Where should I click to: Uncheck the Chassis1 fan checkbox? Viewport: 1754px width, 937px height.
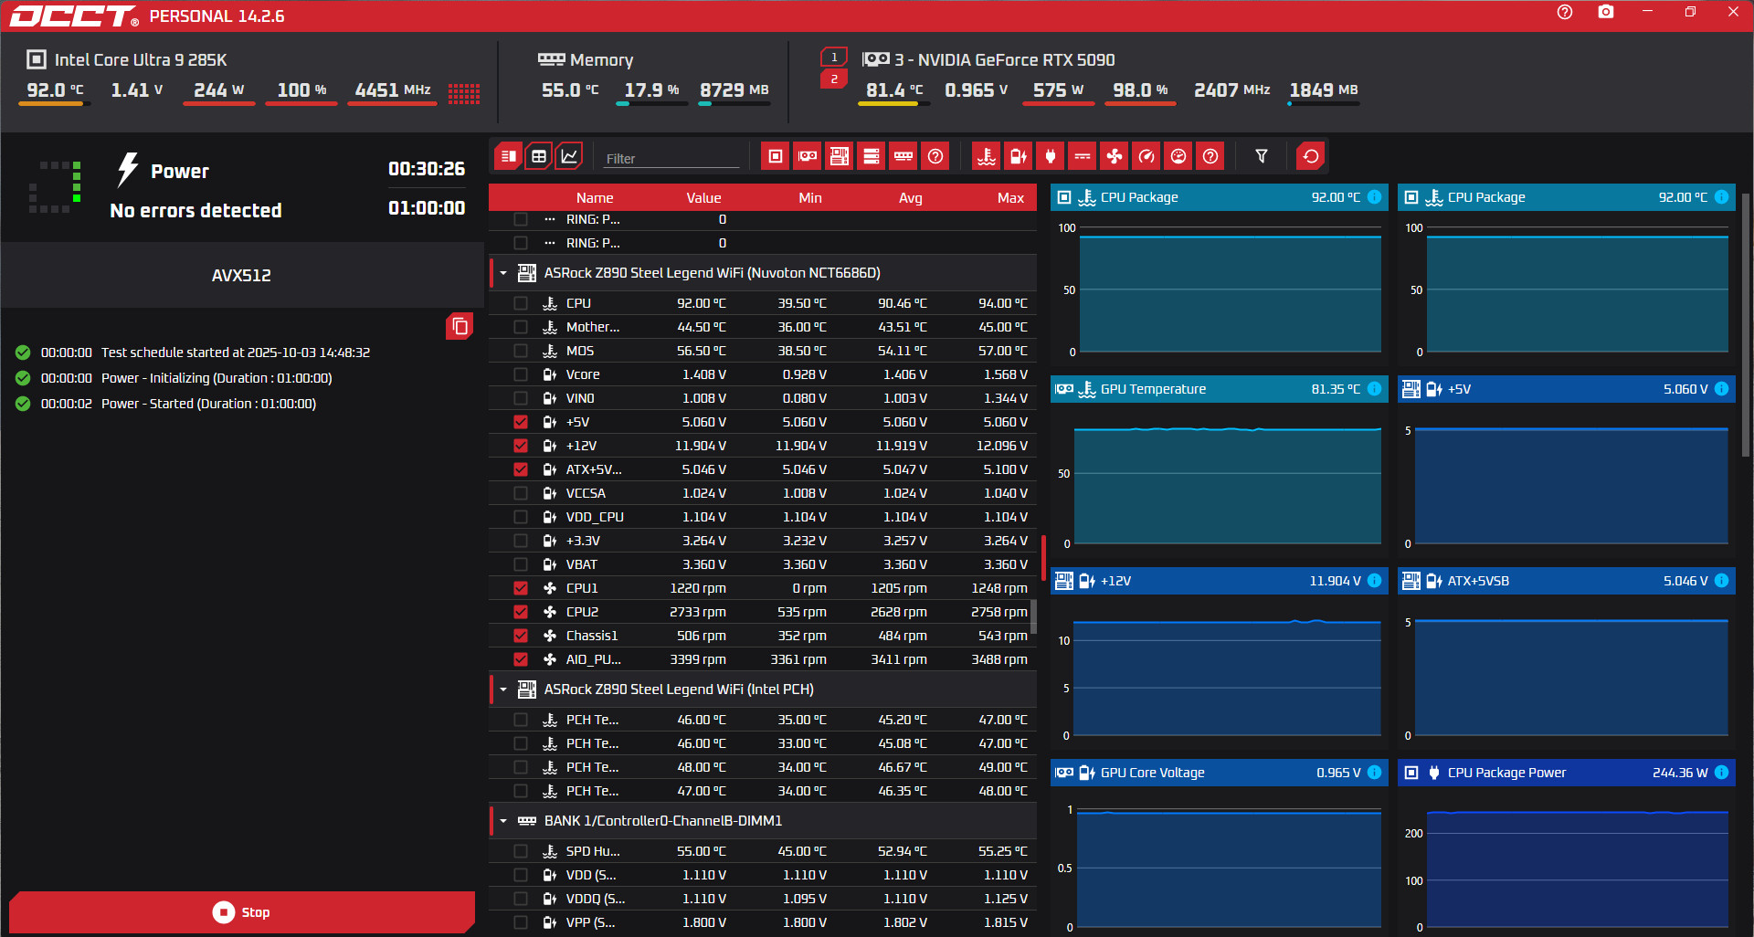coord(521,636)
